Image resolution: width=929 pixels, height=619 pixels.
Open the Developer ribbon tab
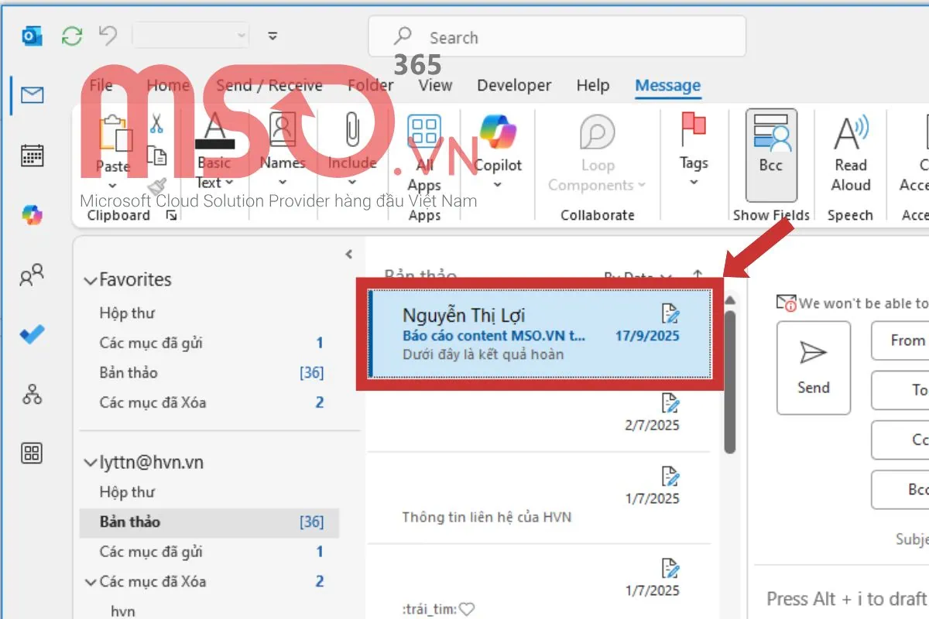514,85
